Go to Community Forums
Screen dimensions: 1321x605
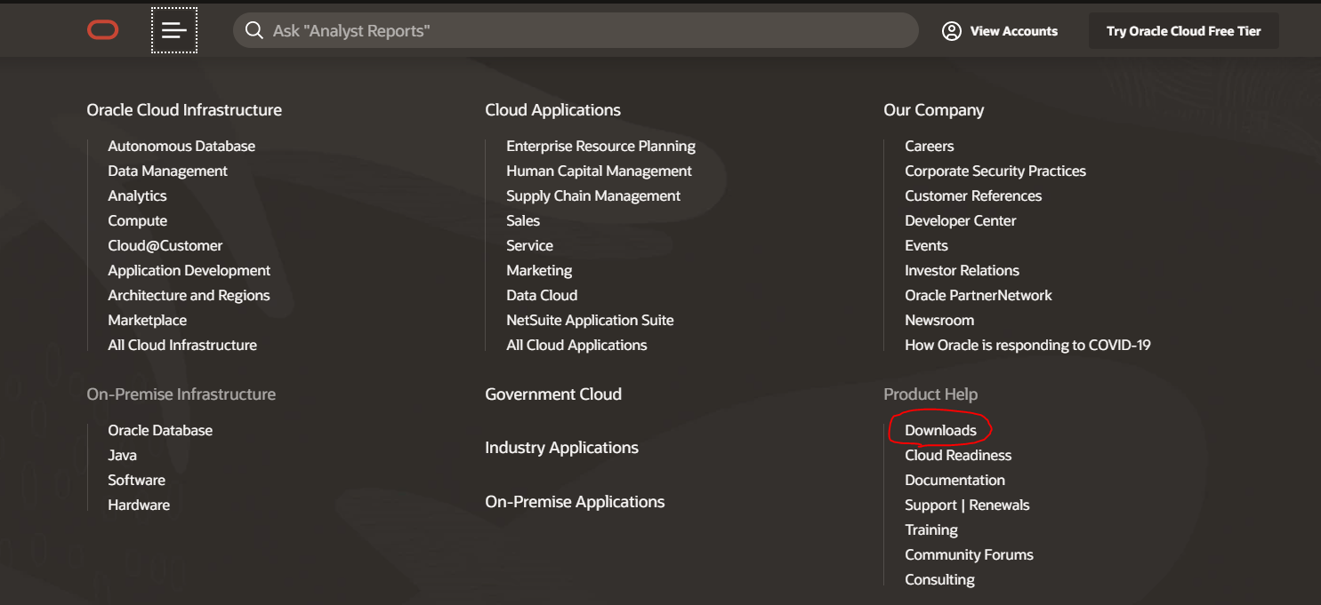pyautogui.click(x=969, y=554)
